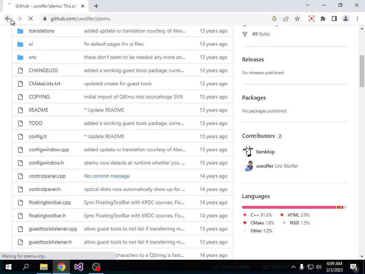Open config.h
Viewport: 365px width, 274px height.
point(38,136)
